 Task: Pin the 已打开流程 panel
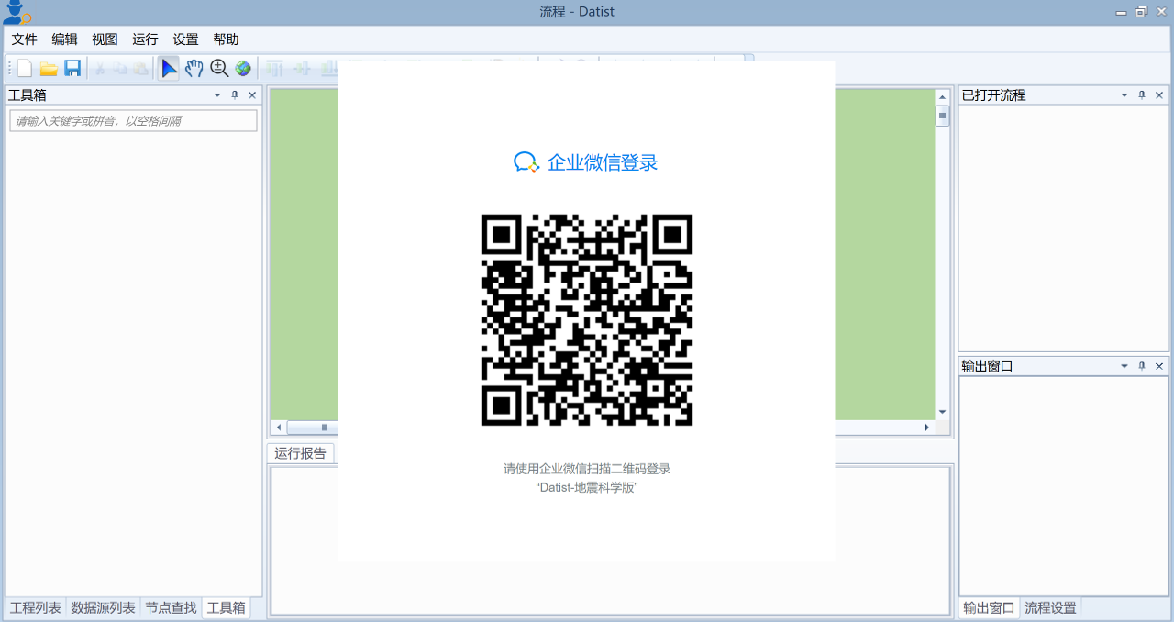[x=1142, y=94]
